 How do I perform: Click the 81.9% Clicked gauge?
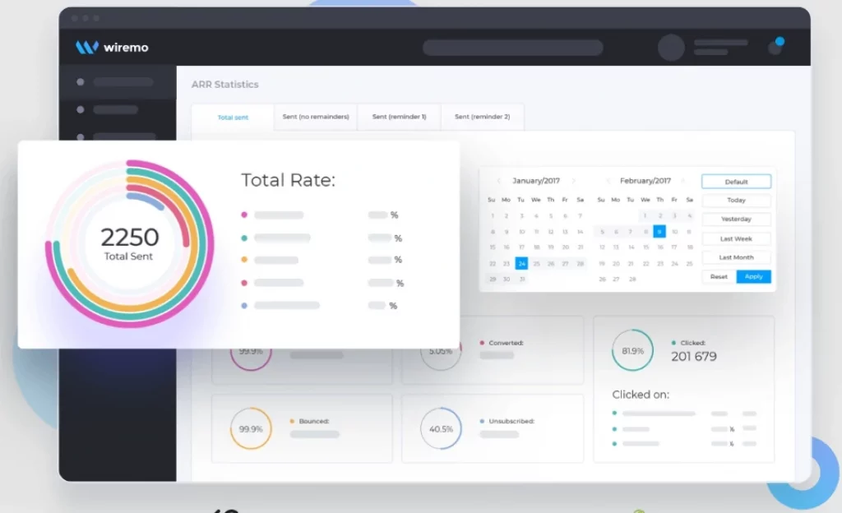[x=632, y=349]
